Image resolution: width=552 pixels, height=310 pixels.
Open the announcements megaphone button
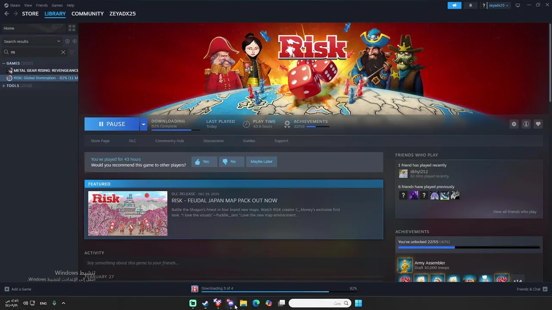[454, 5]
